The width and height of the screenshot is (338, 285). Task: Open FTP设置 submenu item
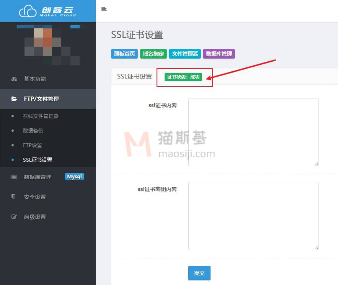(x=32, y=145)
